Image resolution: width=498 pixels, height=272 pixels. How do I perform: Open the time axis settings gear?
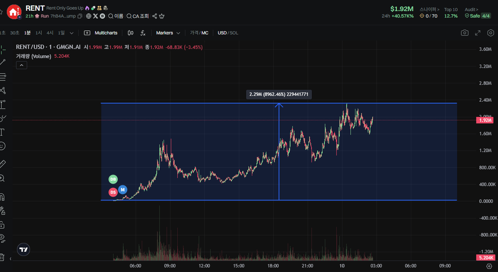489,266
